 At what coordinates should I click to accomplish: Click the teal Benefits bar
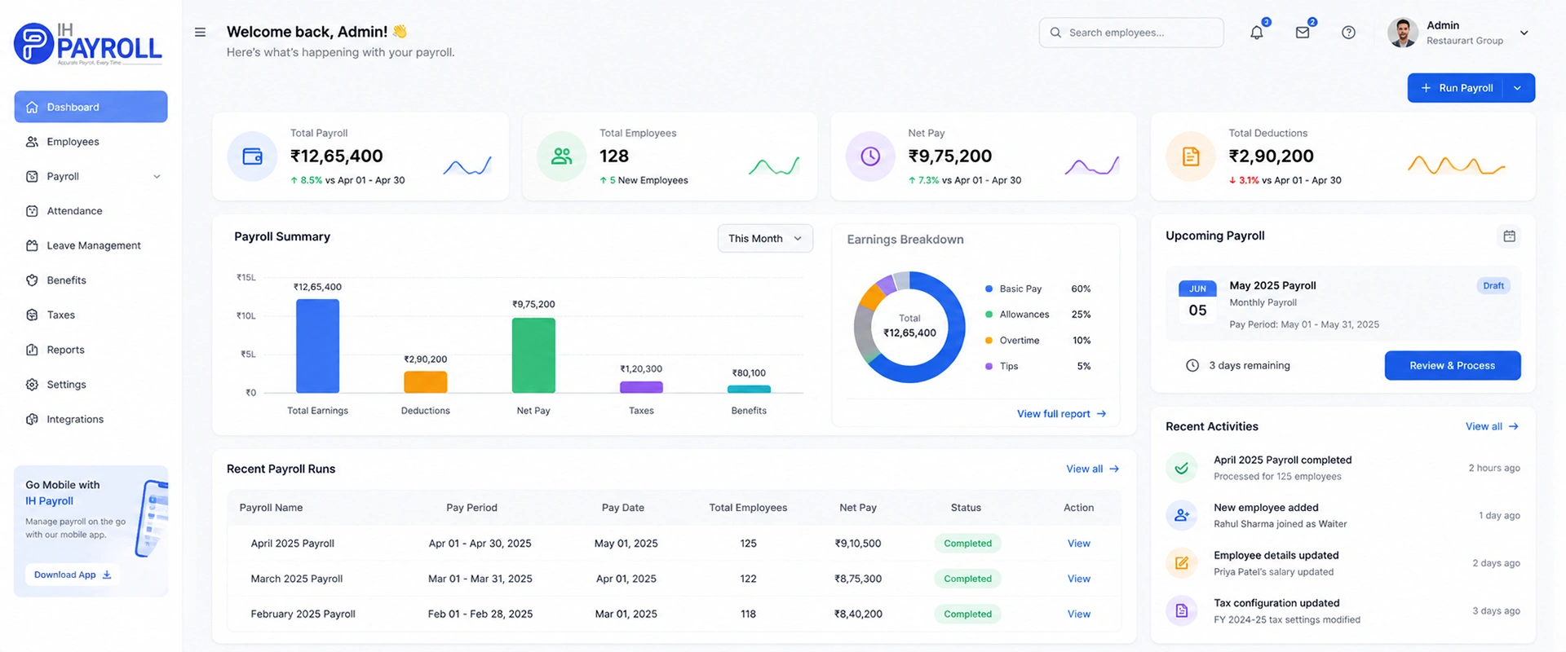coord(749,389)
